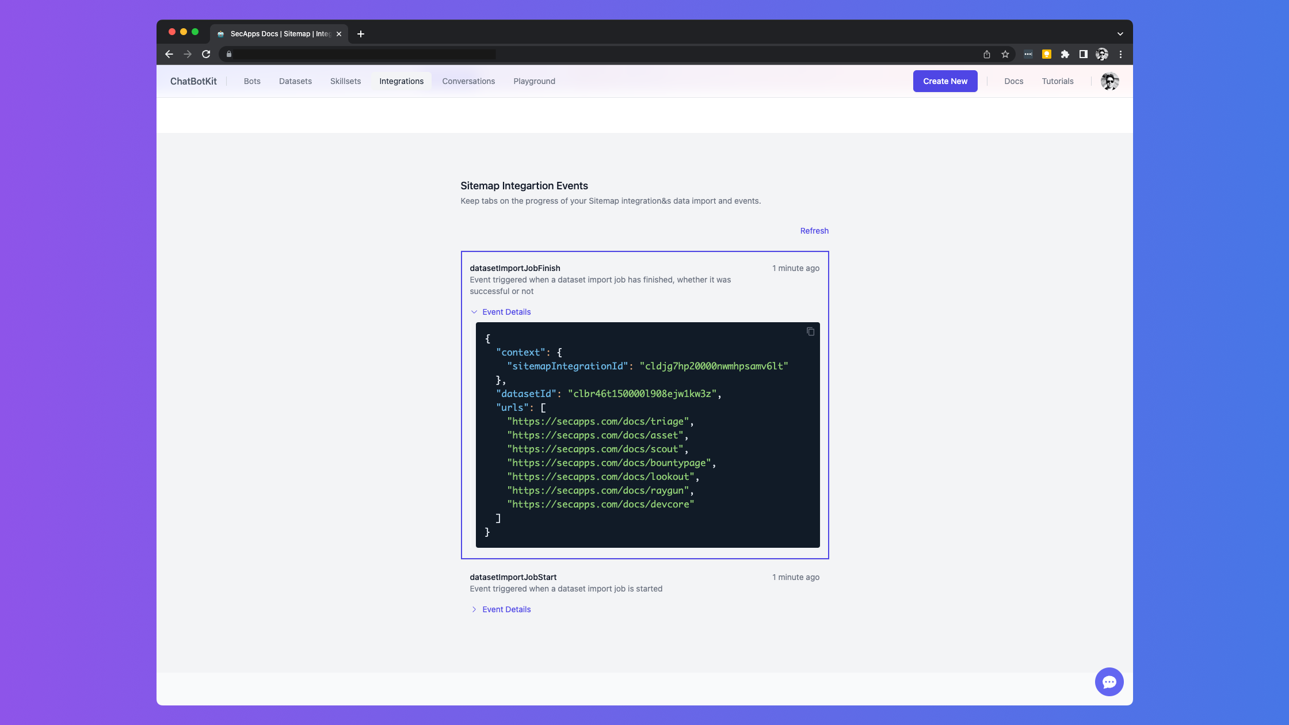Click the Refresh link
Viewport: 1289px width, 725px height.
(x=814, y=231)
